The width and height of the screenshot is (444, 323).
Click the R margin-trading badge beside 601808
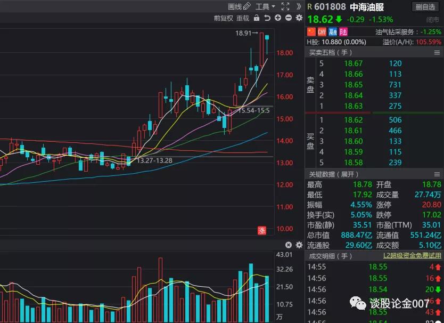[309, 7]
